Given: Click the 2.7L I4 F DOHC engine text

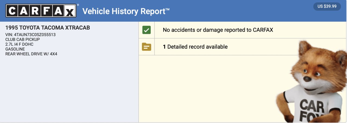Looking at the screenshot, I should tap(19, 45).
